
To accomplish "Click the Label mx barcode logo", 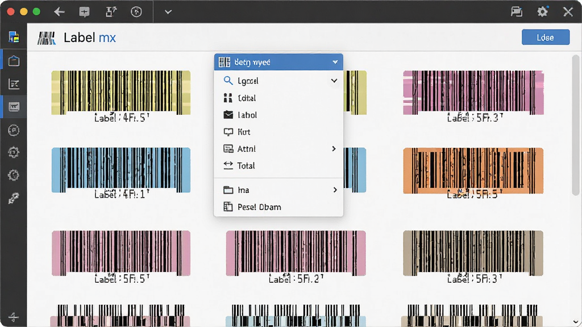I will coord(47,38).
